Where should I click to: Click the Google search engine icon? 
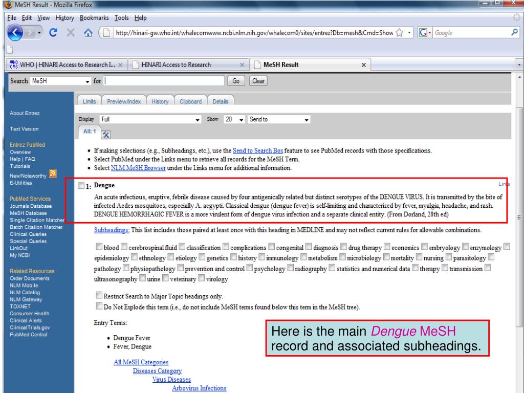[x=423, y=33]
